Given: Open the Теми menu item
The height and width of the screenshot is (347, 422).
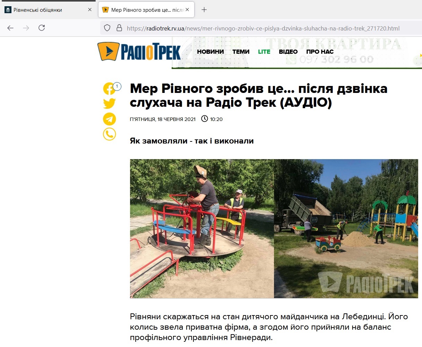Looking at the screenshot, I should coord(241,52).
